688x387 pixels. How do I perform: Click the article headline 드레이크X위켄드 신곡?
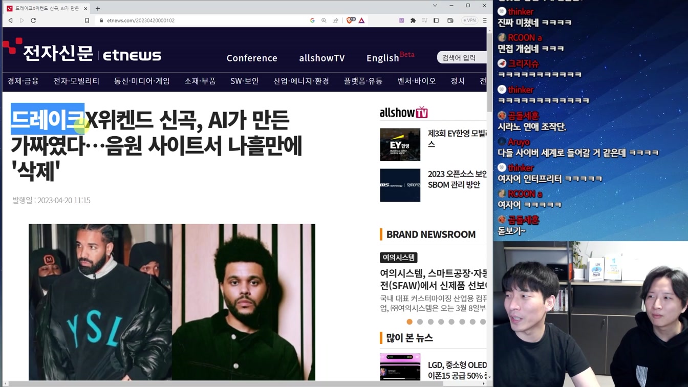point(156,145)
